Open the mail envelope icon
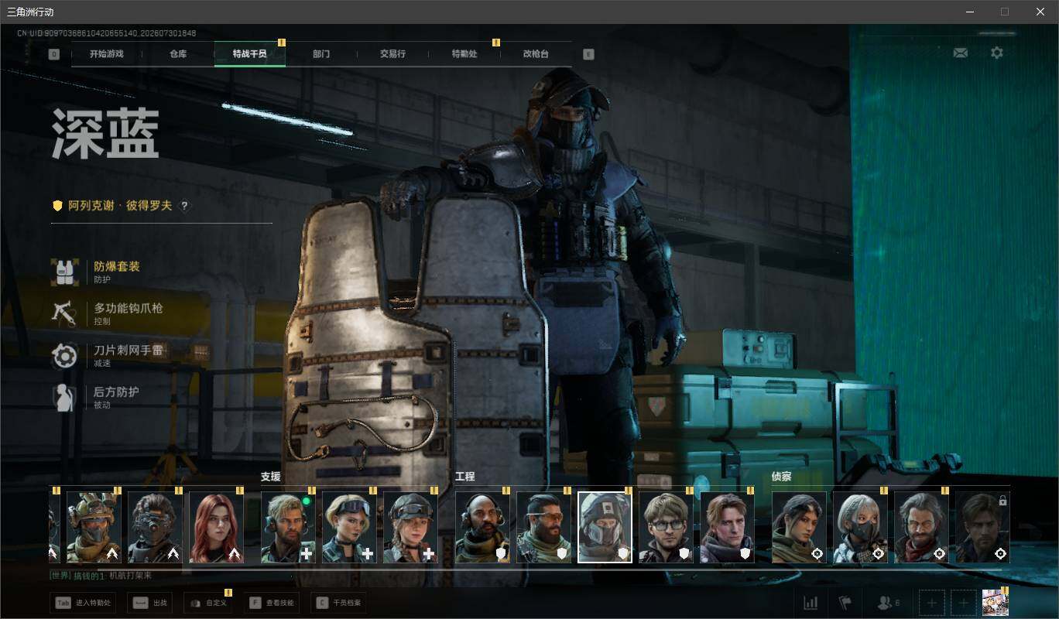 (x=961, y=53)
